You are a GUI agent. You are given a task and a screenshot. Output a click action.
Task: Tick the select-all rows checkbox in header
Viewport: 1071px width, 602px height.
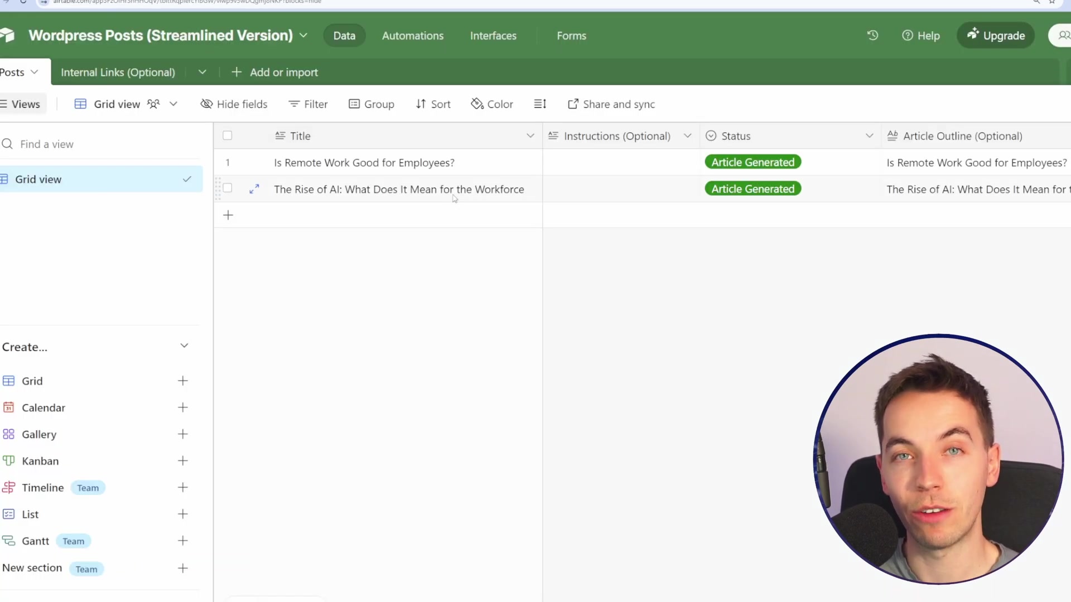pos(228,135)
